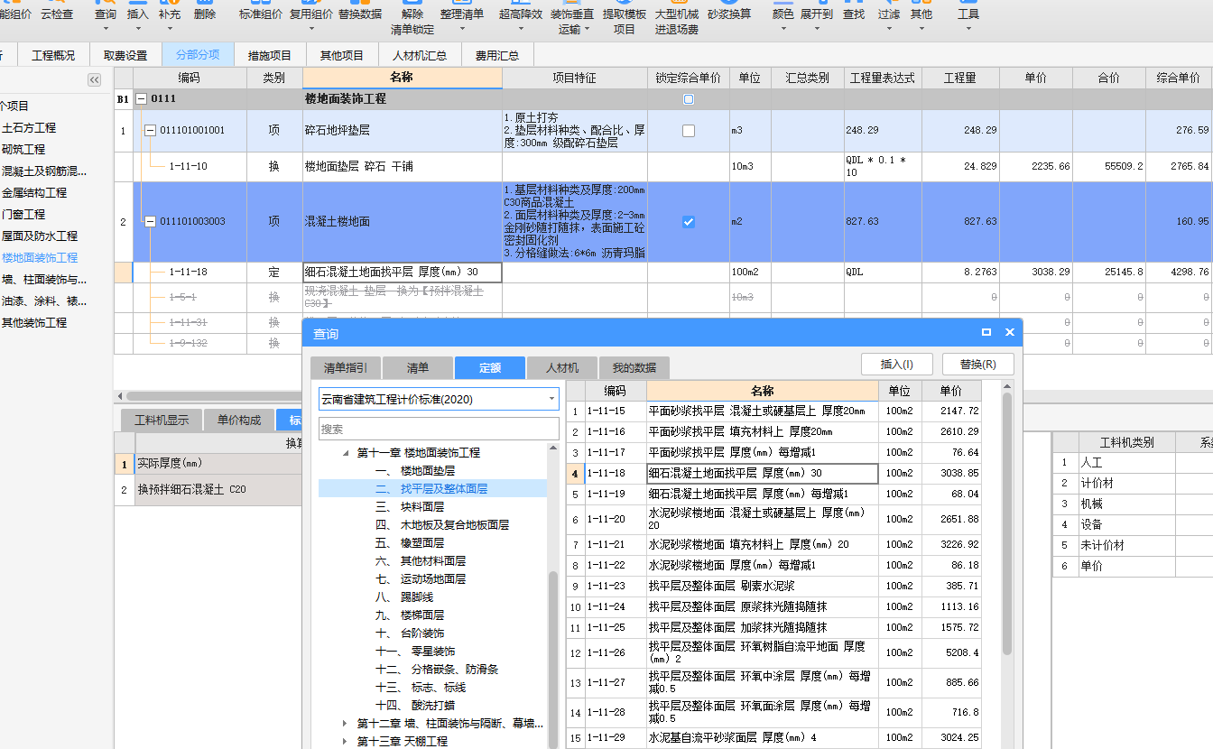Click the 替换(R) button
The height and width of the screenshot is (749, 1213).
978,364
